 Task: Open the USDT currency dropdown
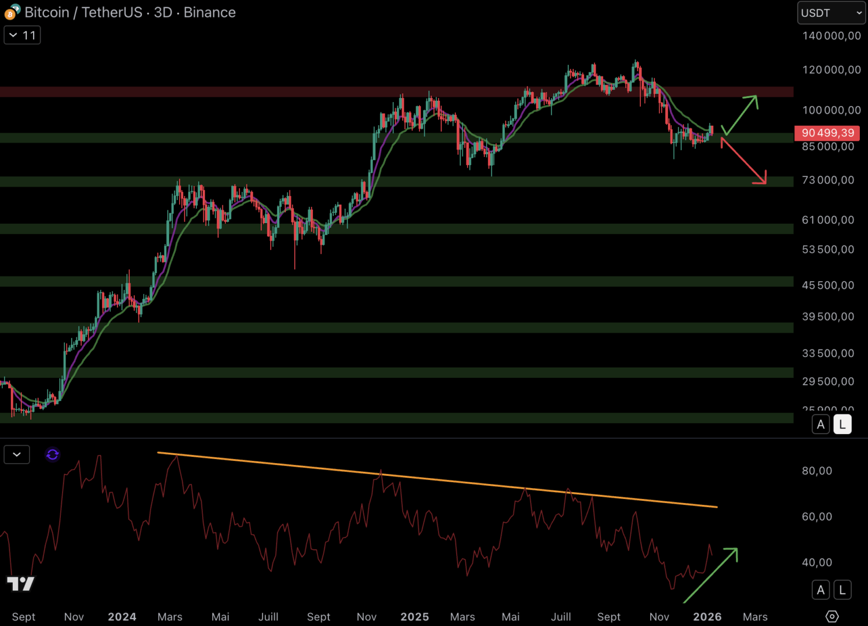831,12
